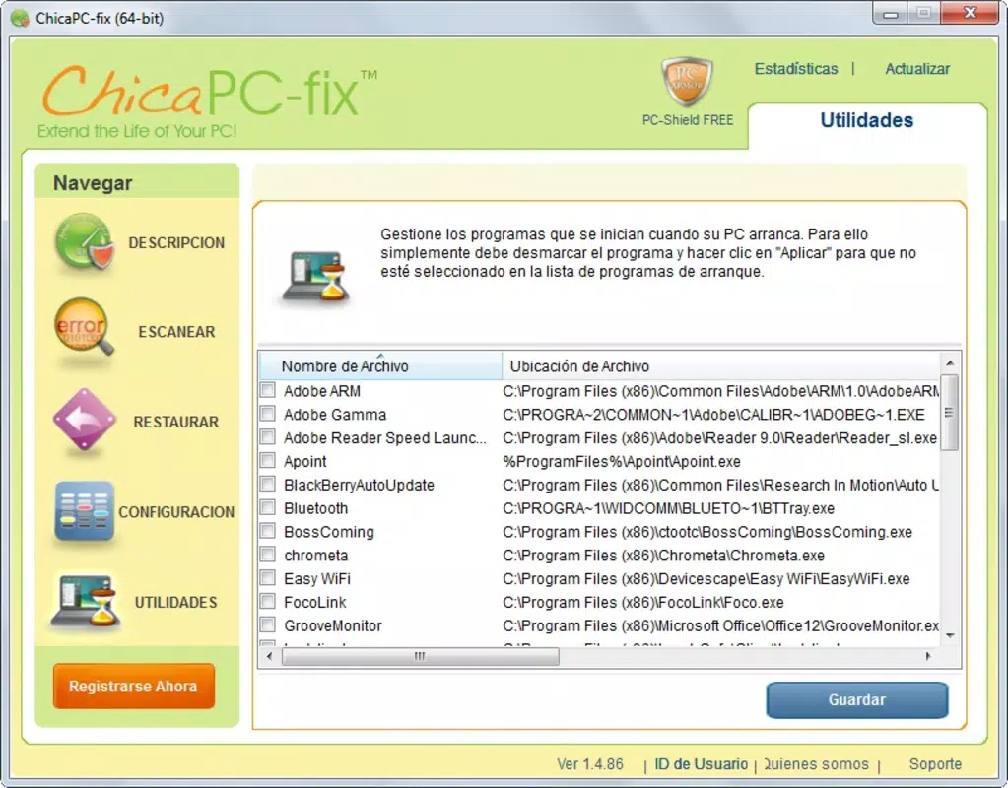Click the Ver 1.4.86 version text

click(x=589, y=764)
